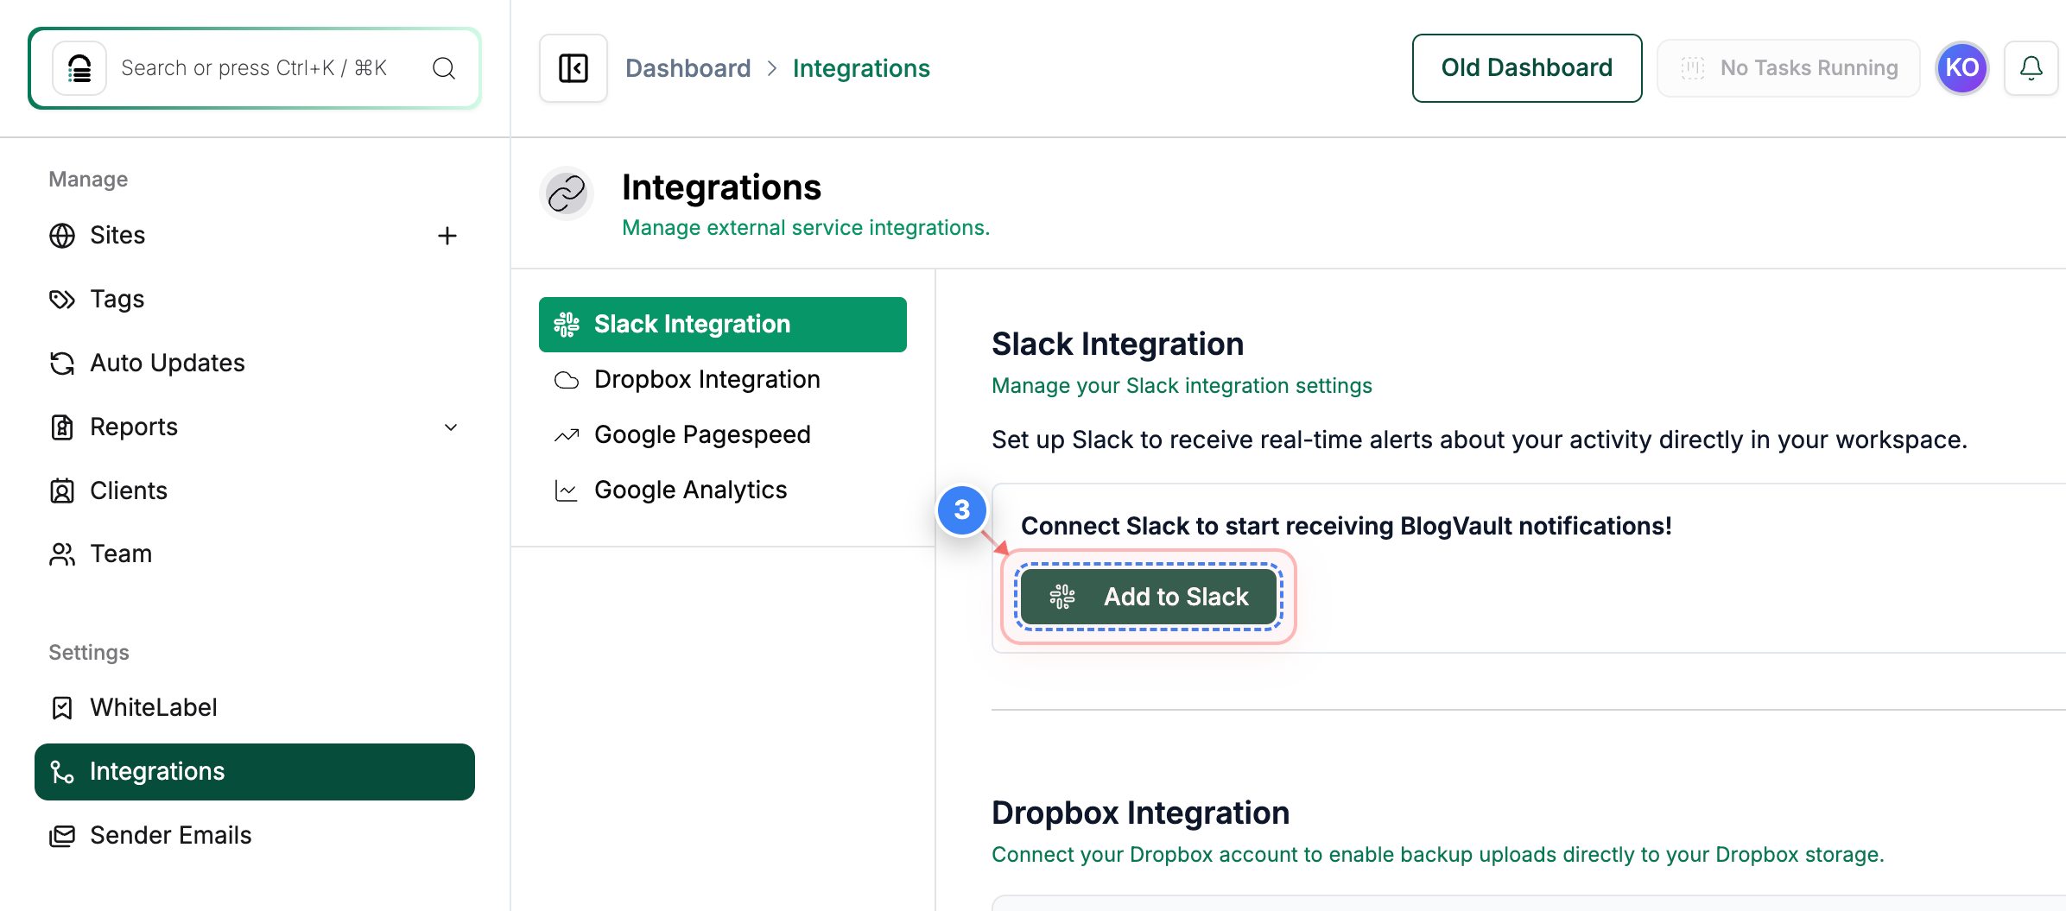2066x911 pixels.
Task: Click the Slack logo inside Add to Slack
Action: [1062, 596]
